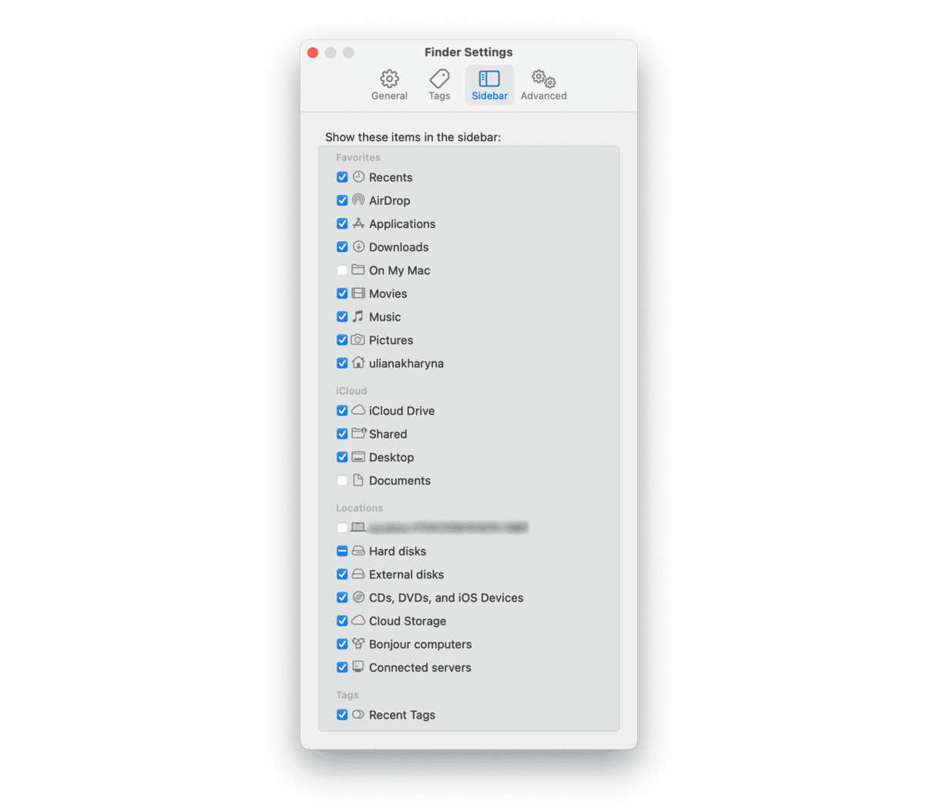
Task: Close the Finder Settings window
Action: coord(313,52)
